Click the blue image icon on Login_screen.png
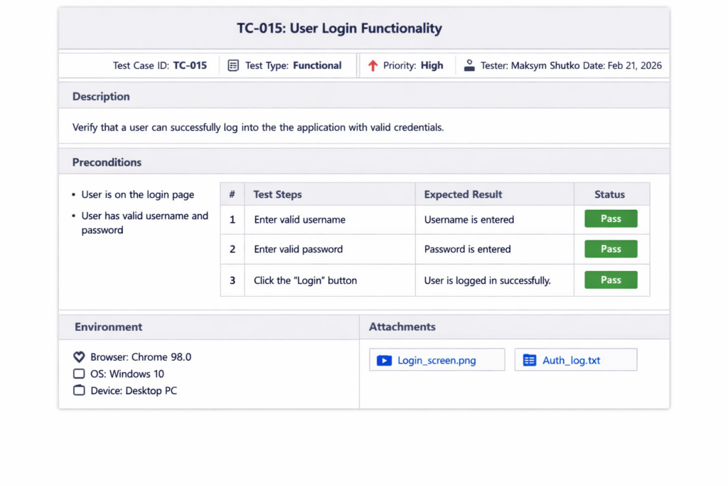The image size is (728, 486). [x=385, y=361]
